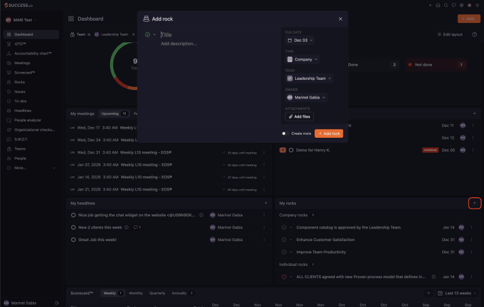The width and height of the screenshot is (484, 307).
Task: Click the Edit layout button
Action: pyautogui.click(x=450, y=34)
